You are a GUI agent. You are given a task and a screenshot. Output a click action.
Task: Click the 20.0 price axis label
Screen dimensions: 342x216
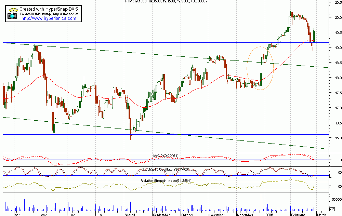[x=338, y=18]
